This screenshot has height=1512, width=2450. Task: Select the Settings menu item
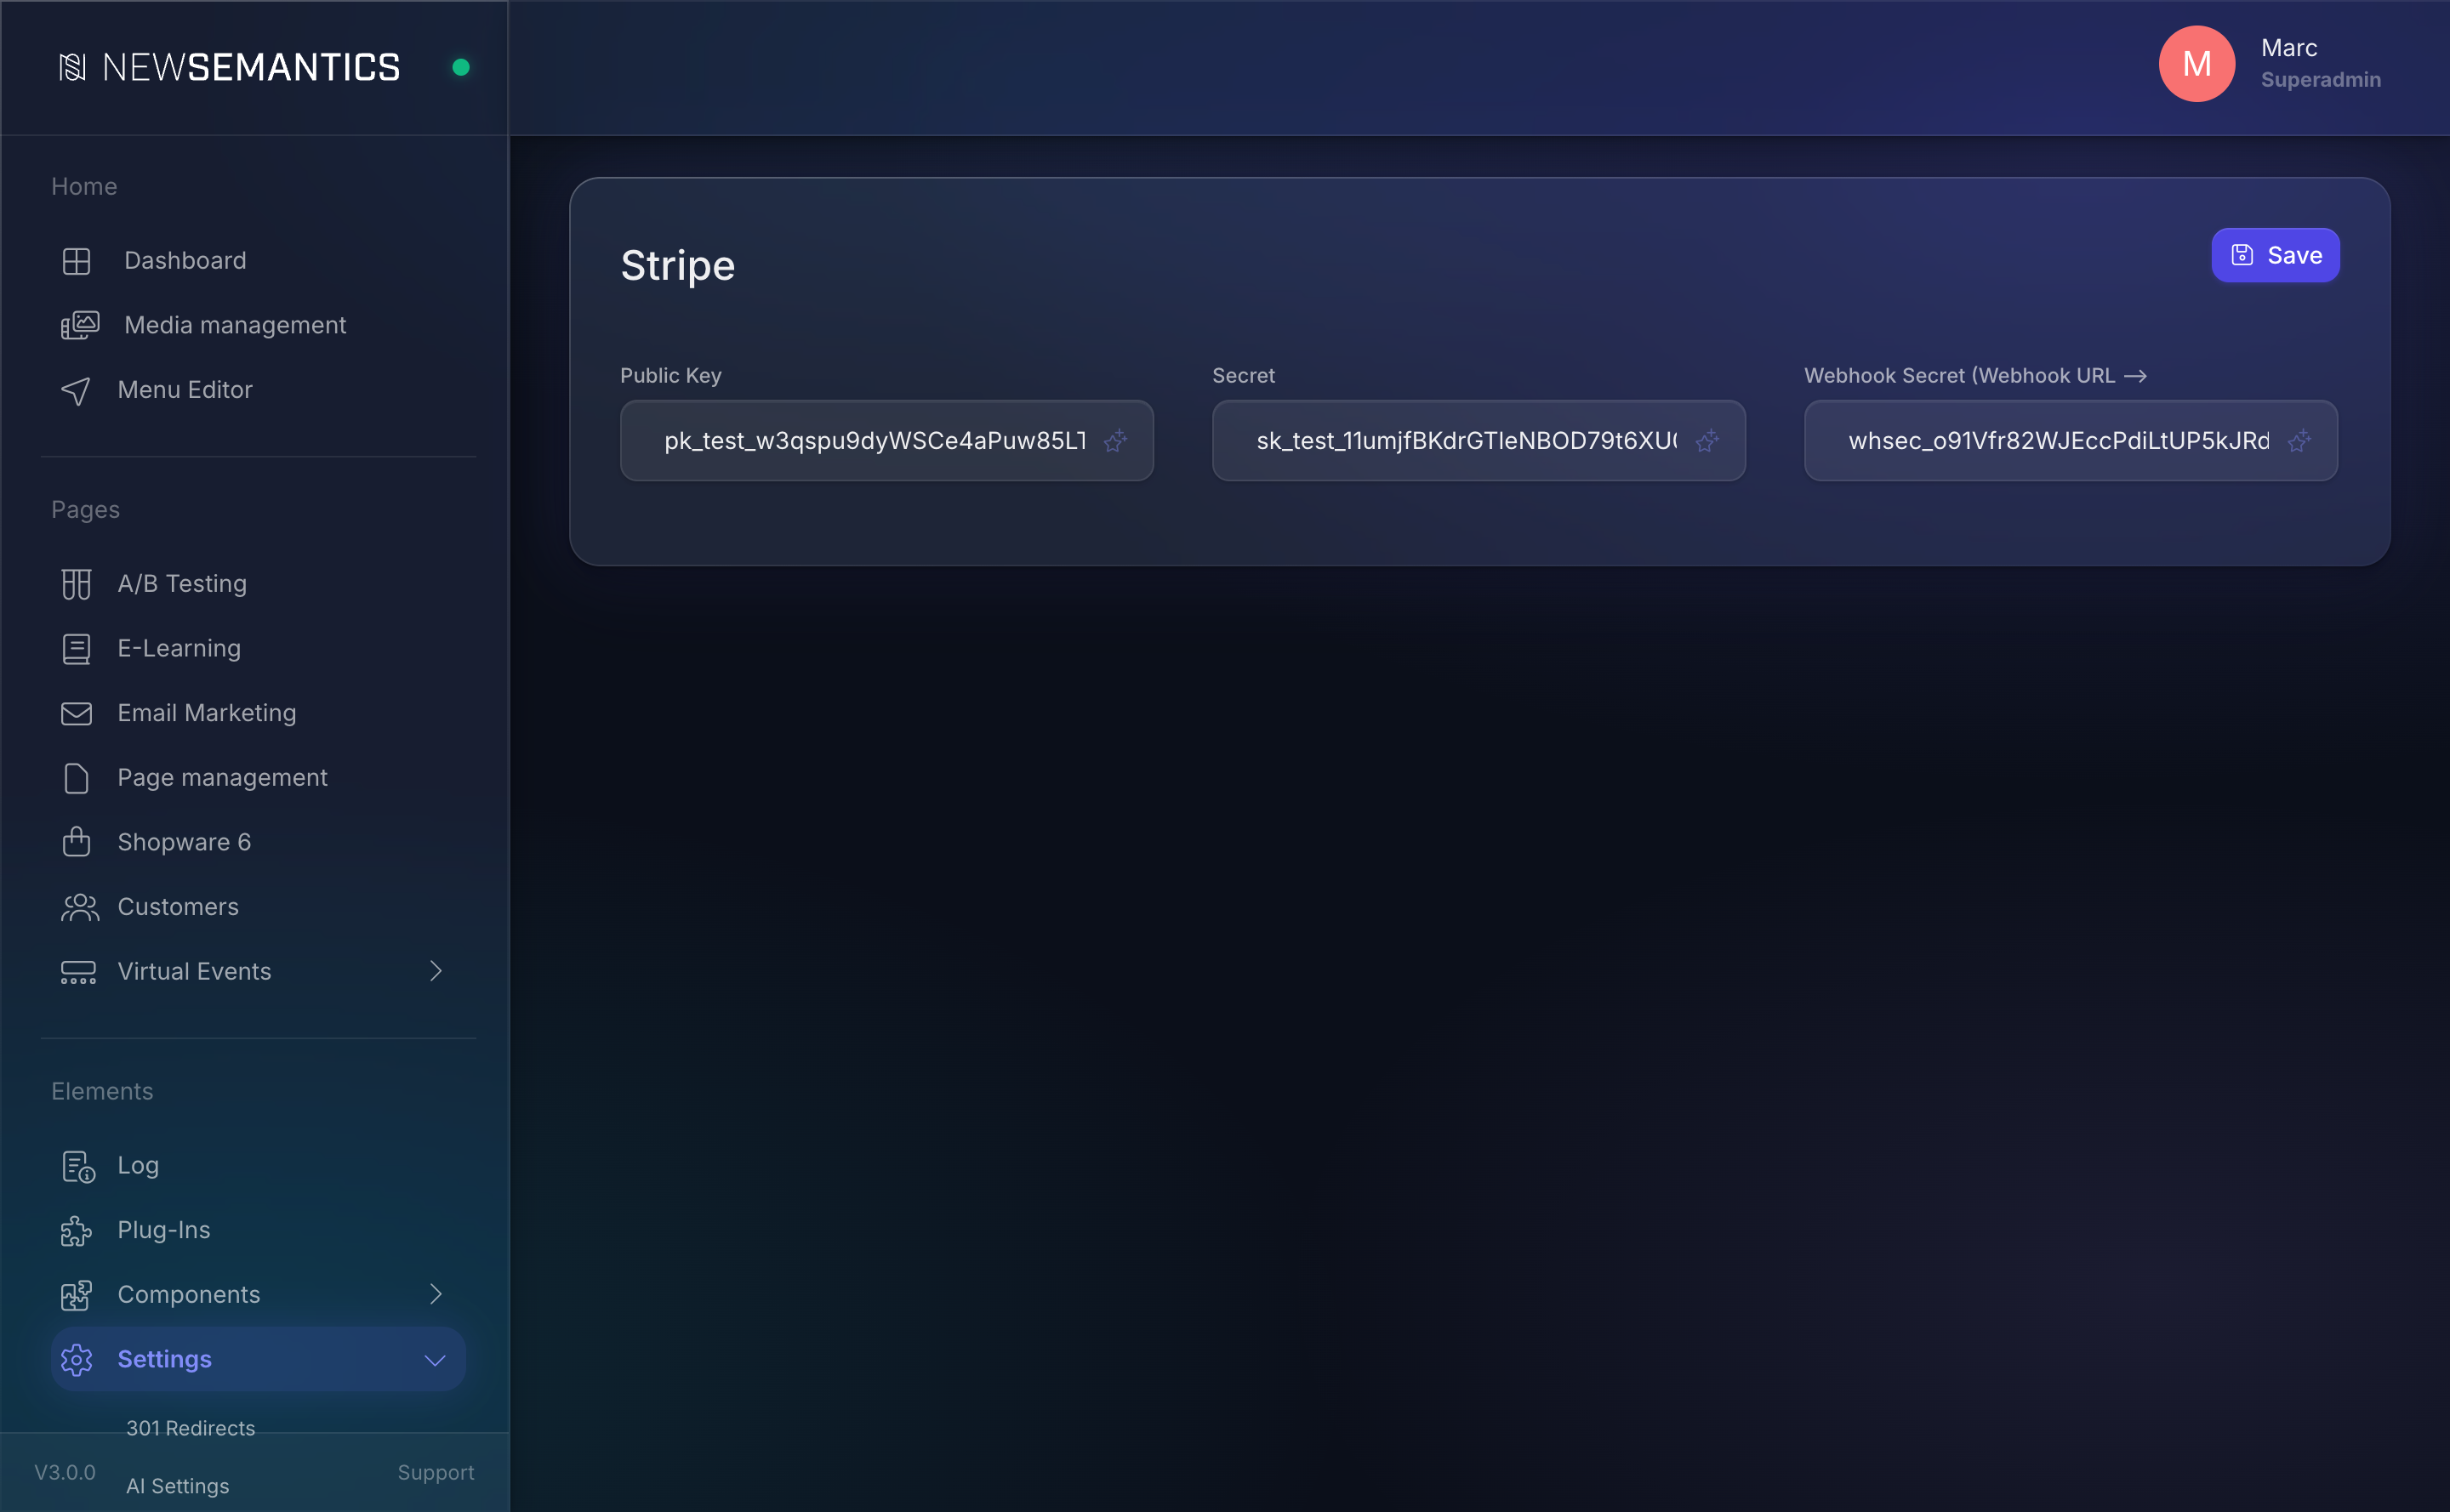[x=258, y=1360]
